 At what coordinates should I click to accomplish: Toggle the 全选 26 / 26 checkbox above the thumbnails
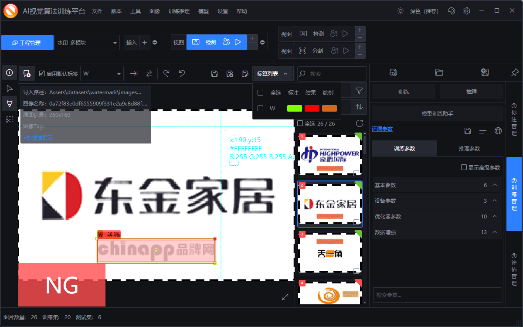click(x=300, y=123)
